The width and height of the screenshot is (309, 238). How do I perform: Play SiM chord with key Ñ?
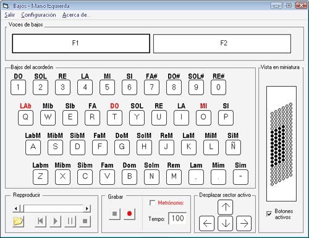point(234,147)
